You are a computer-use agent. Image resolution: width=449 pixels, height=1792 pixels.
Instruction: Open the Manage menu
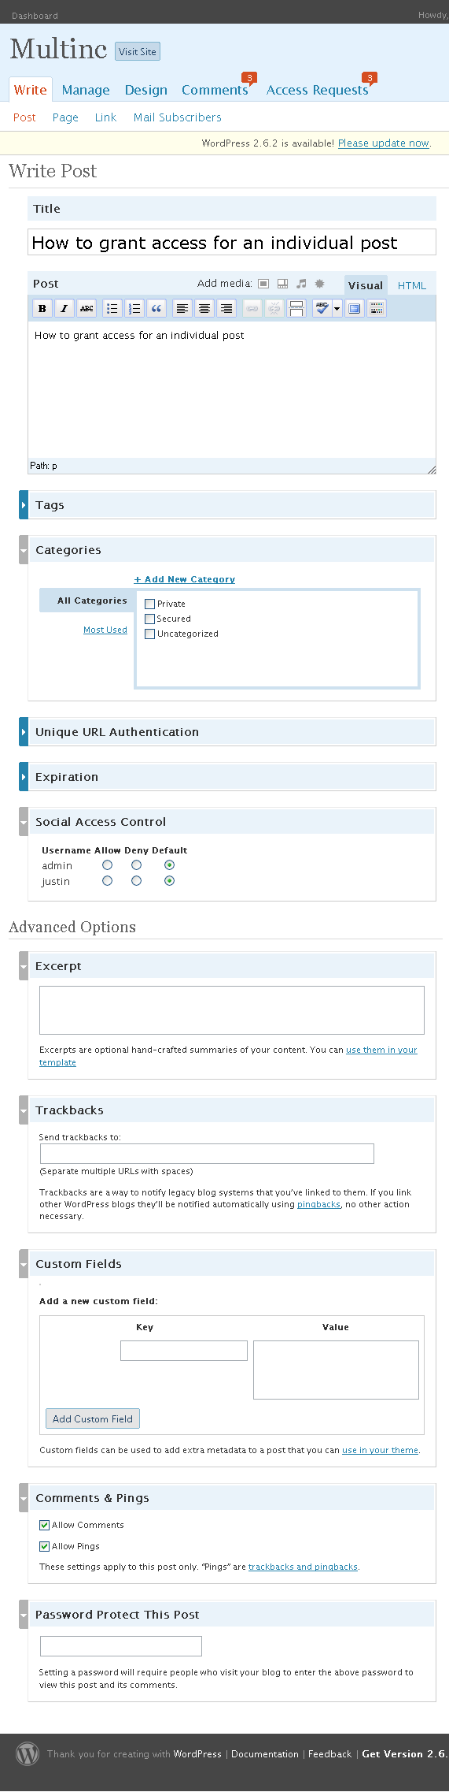pyautogui.click(x=86, y=90)
